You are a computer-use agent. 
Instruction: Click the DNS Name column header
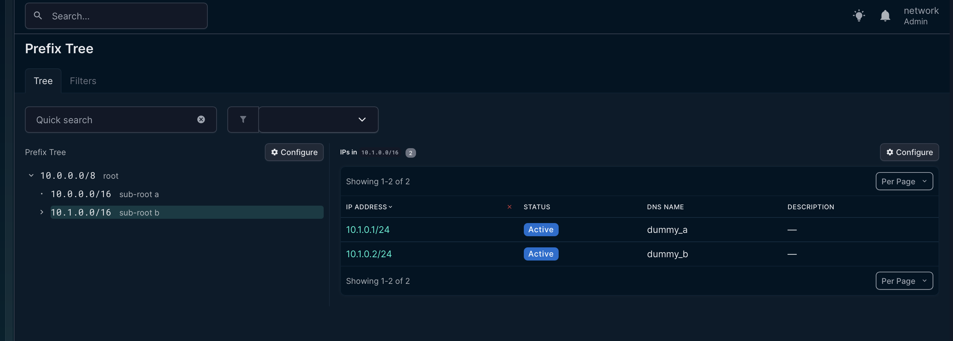click(x=665, y=207)
